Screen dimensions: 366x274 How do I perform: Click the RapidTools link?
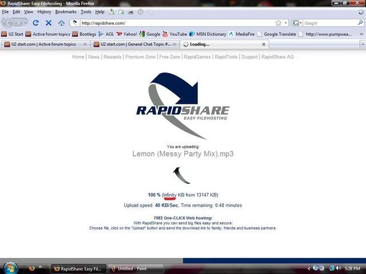pos(226,57)
